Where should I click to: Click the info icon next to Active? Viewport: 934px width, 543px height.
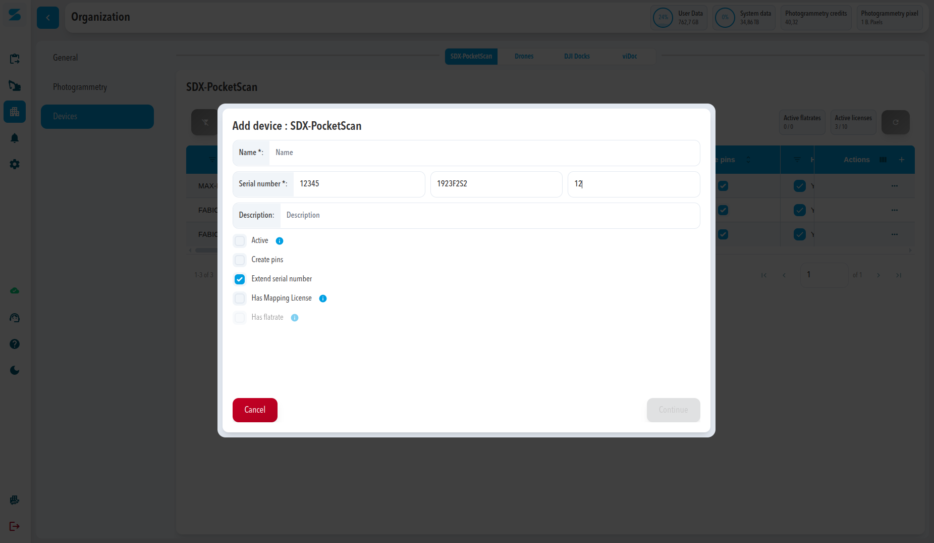click(x=280, y=241)
